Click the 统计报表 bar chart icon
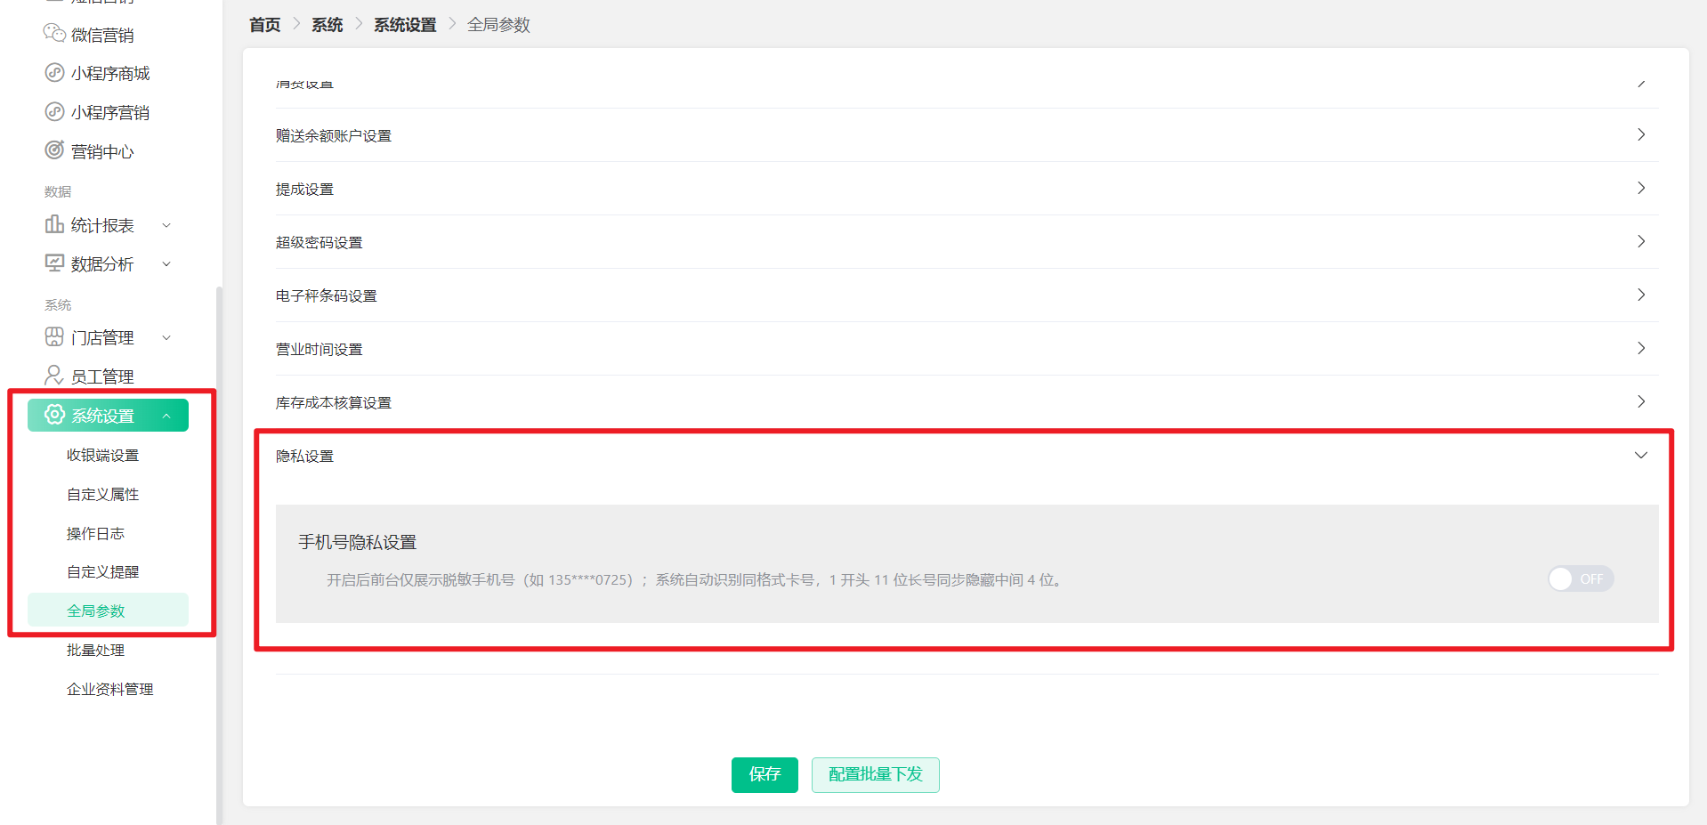1707x825 pixels. pos(54,224)
